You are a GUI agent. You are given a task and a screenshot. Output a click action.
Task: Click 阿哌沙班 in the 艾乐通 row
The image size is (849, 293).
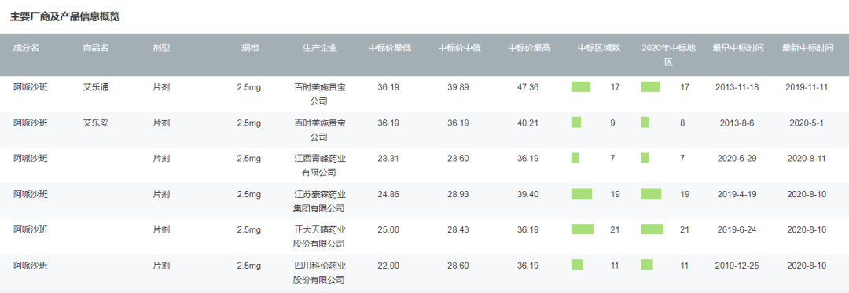pyautogui.click(x=31, y=87)
